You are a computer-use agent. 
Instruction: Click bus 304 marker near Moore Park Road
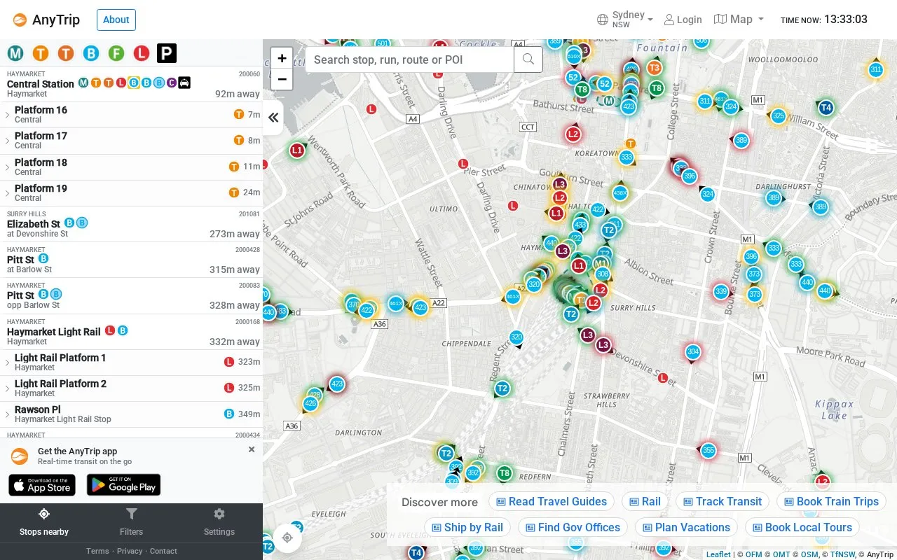[x=693, y=351]
